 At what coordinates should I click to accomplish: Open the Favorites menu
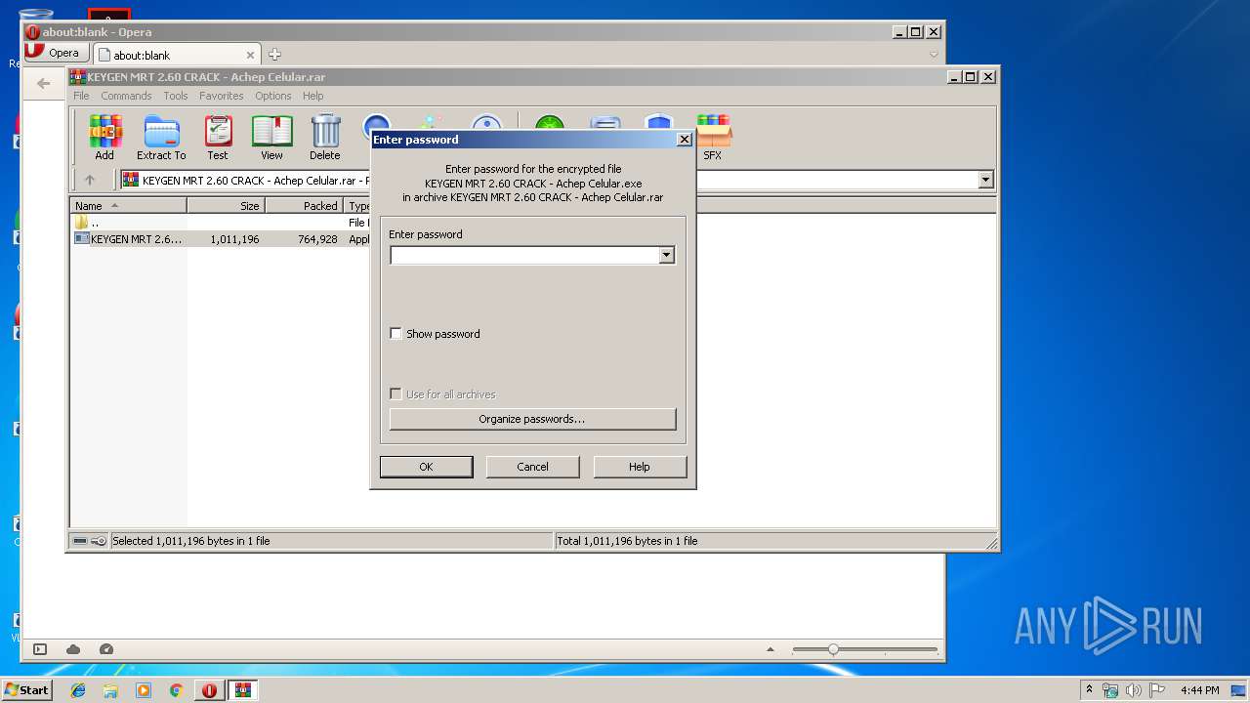(222, 96)
